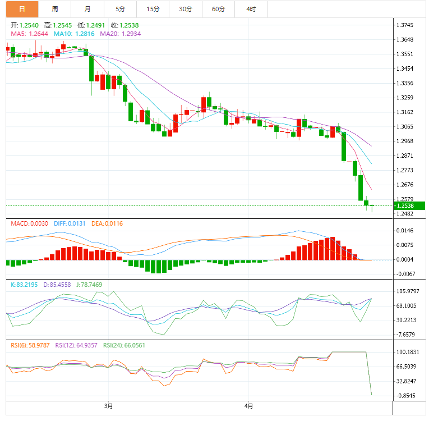
Task: Click the 4月 date axis label
Action: (248, 406)
